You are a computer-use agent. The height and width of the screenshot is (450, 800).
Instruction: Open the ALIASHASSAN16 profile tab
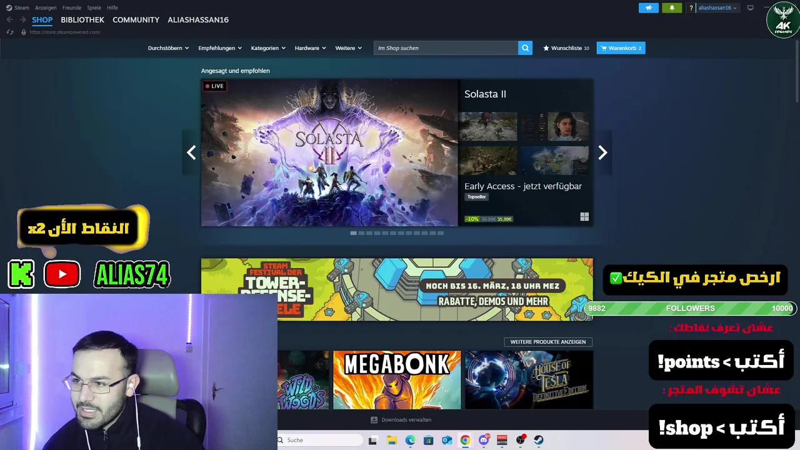tap(198, 20)
